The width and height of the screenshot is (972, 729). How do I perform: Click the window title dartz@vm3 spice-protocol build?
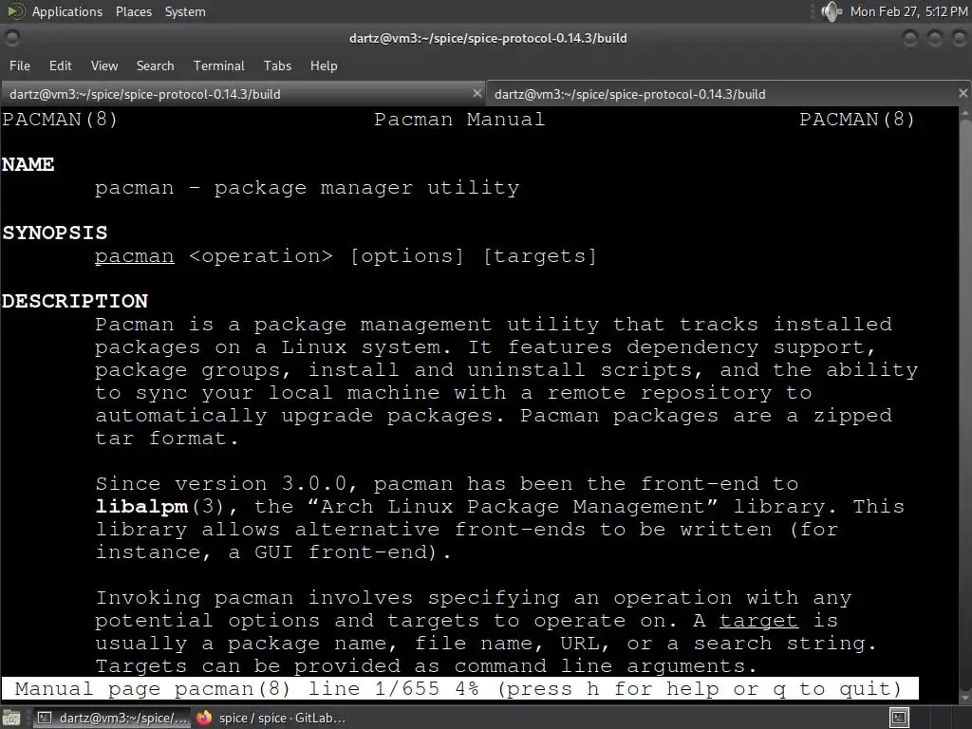click(x=488, y=38)
